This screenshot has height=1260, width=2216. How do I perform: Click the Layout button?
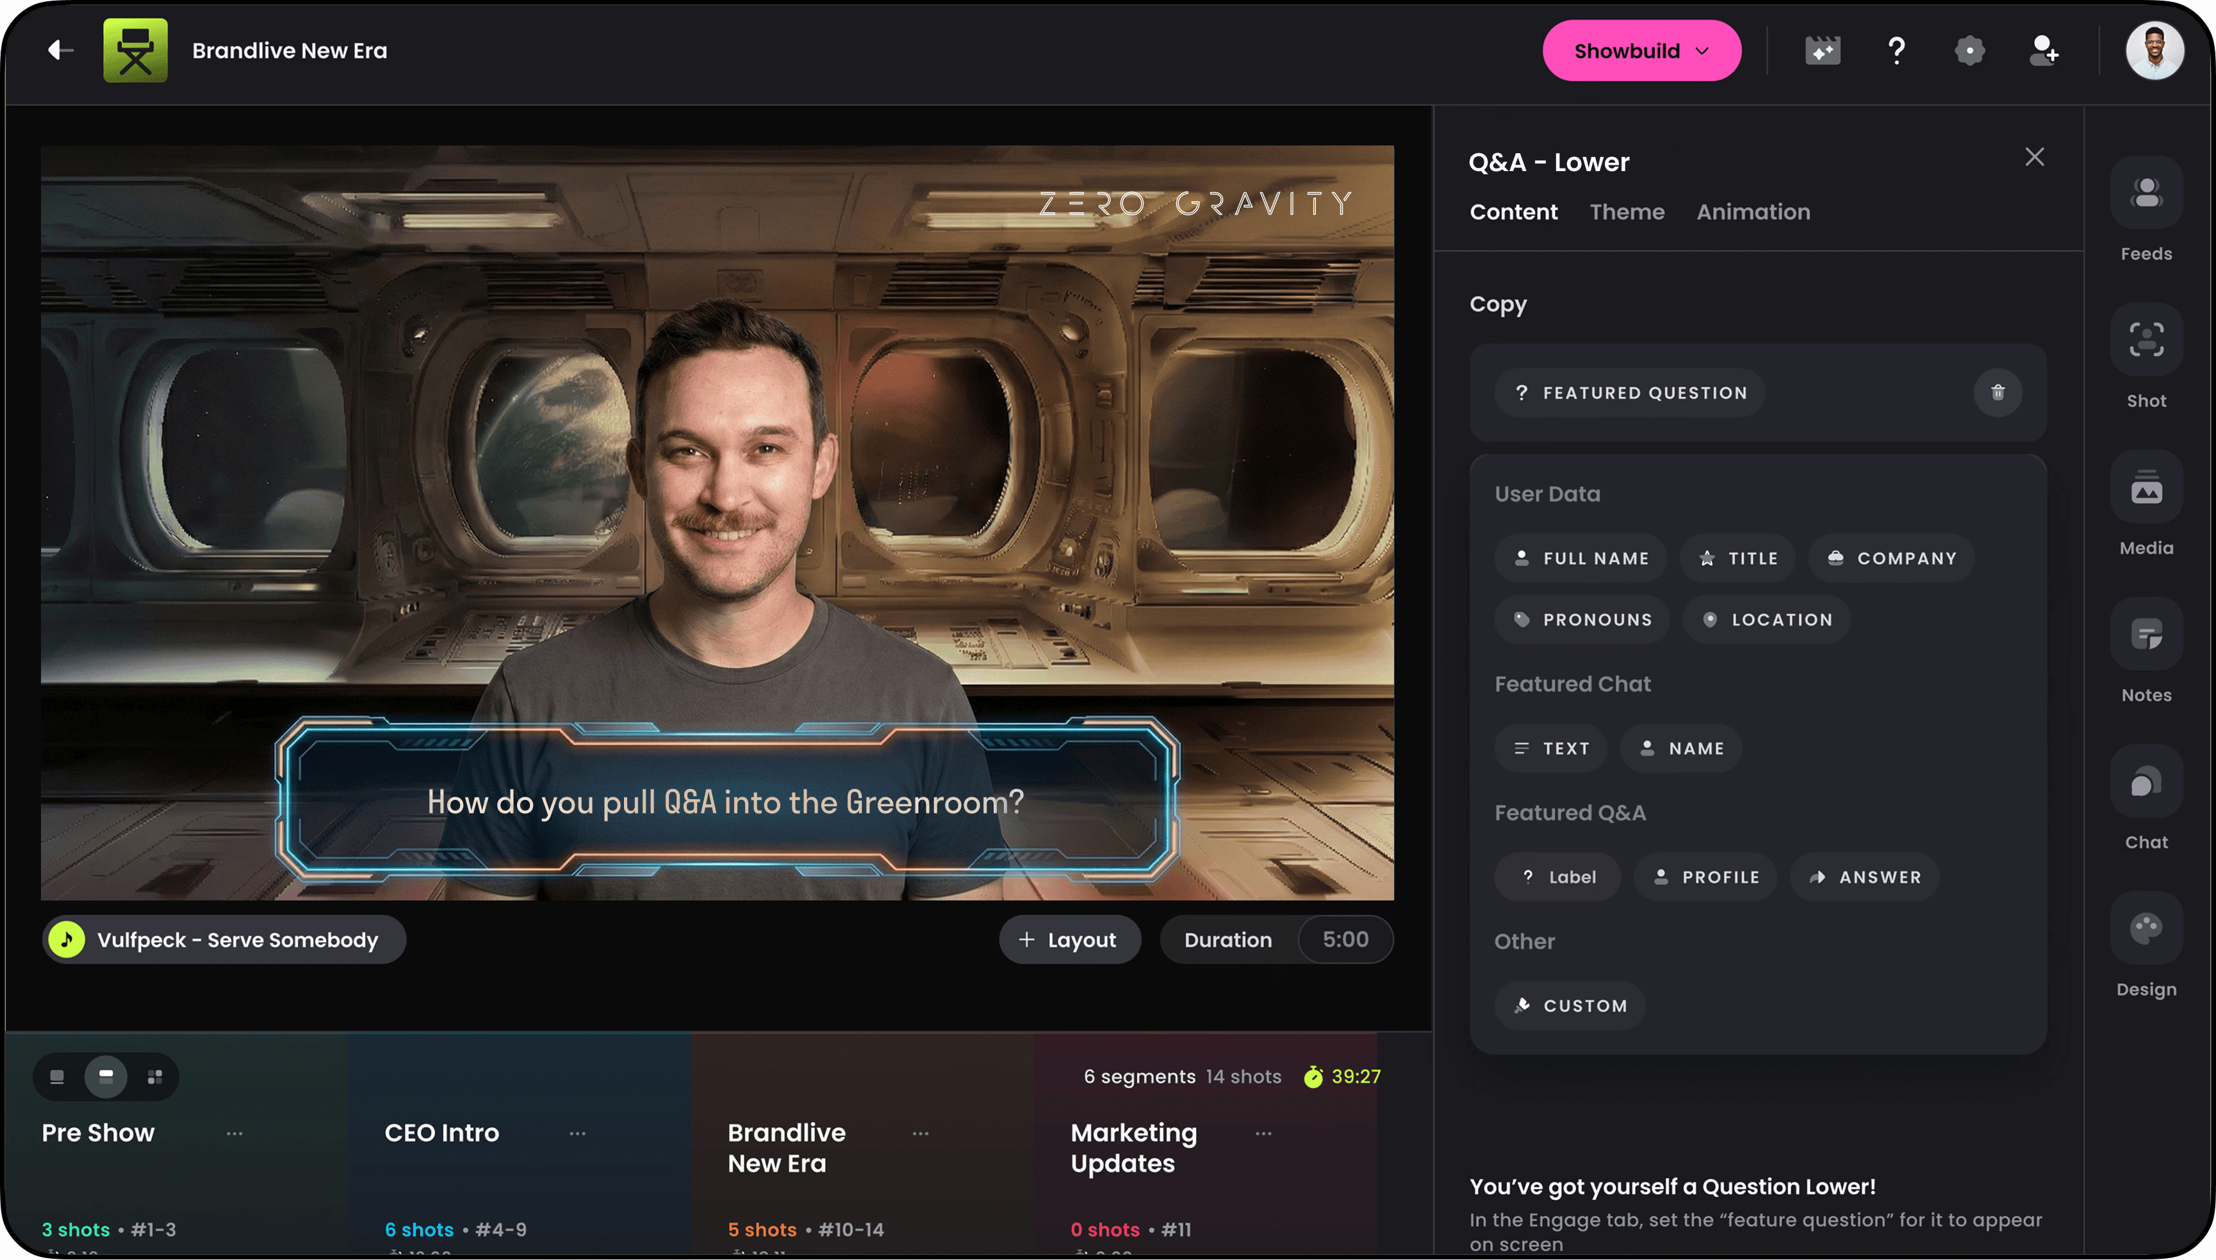tap(1069, 940)
